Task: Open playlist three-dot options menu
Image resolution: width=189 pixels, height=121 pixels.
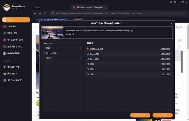Action: tap(179, 47)
